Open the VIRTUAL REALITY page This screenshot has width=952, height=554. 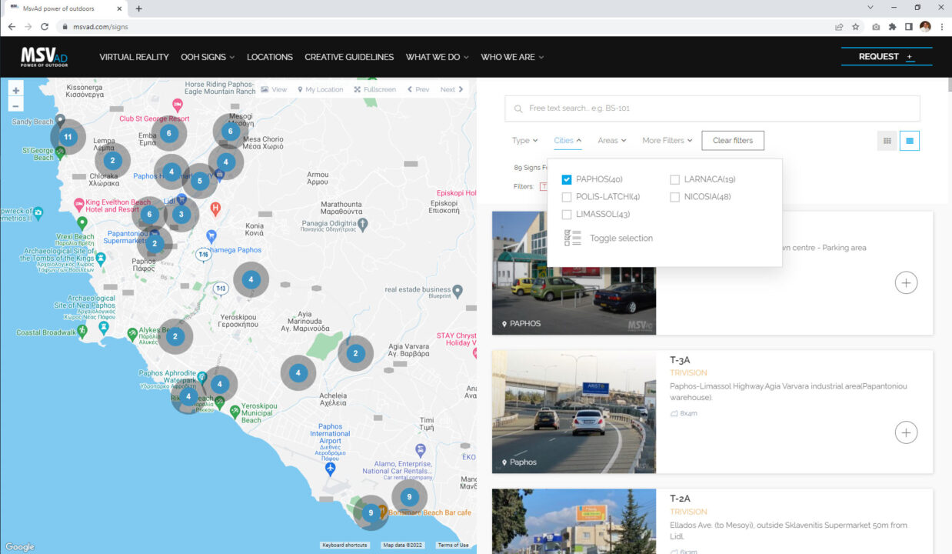click(134, 57)
